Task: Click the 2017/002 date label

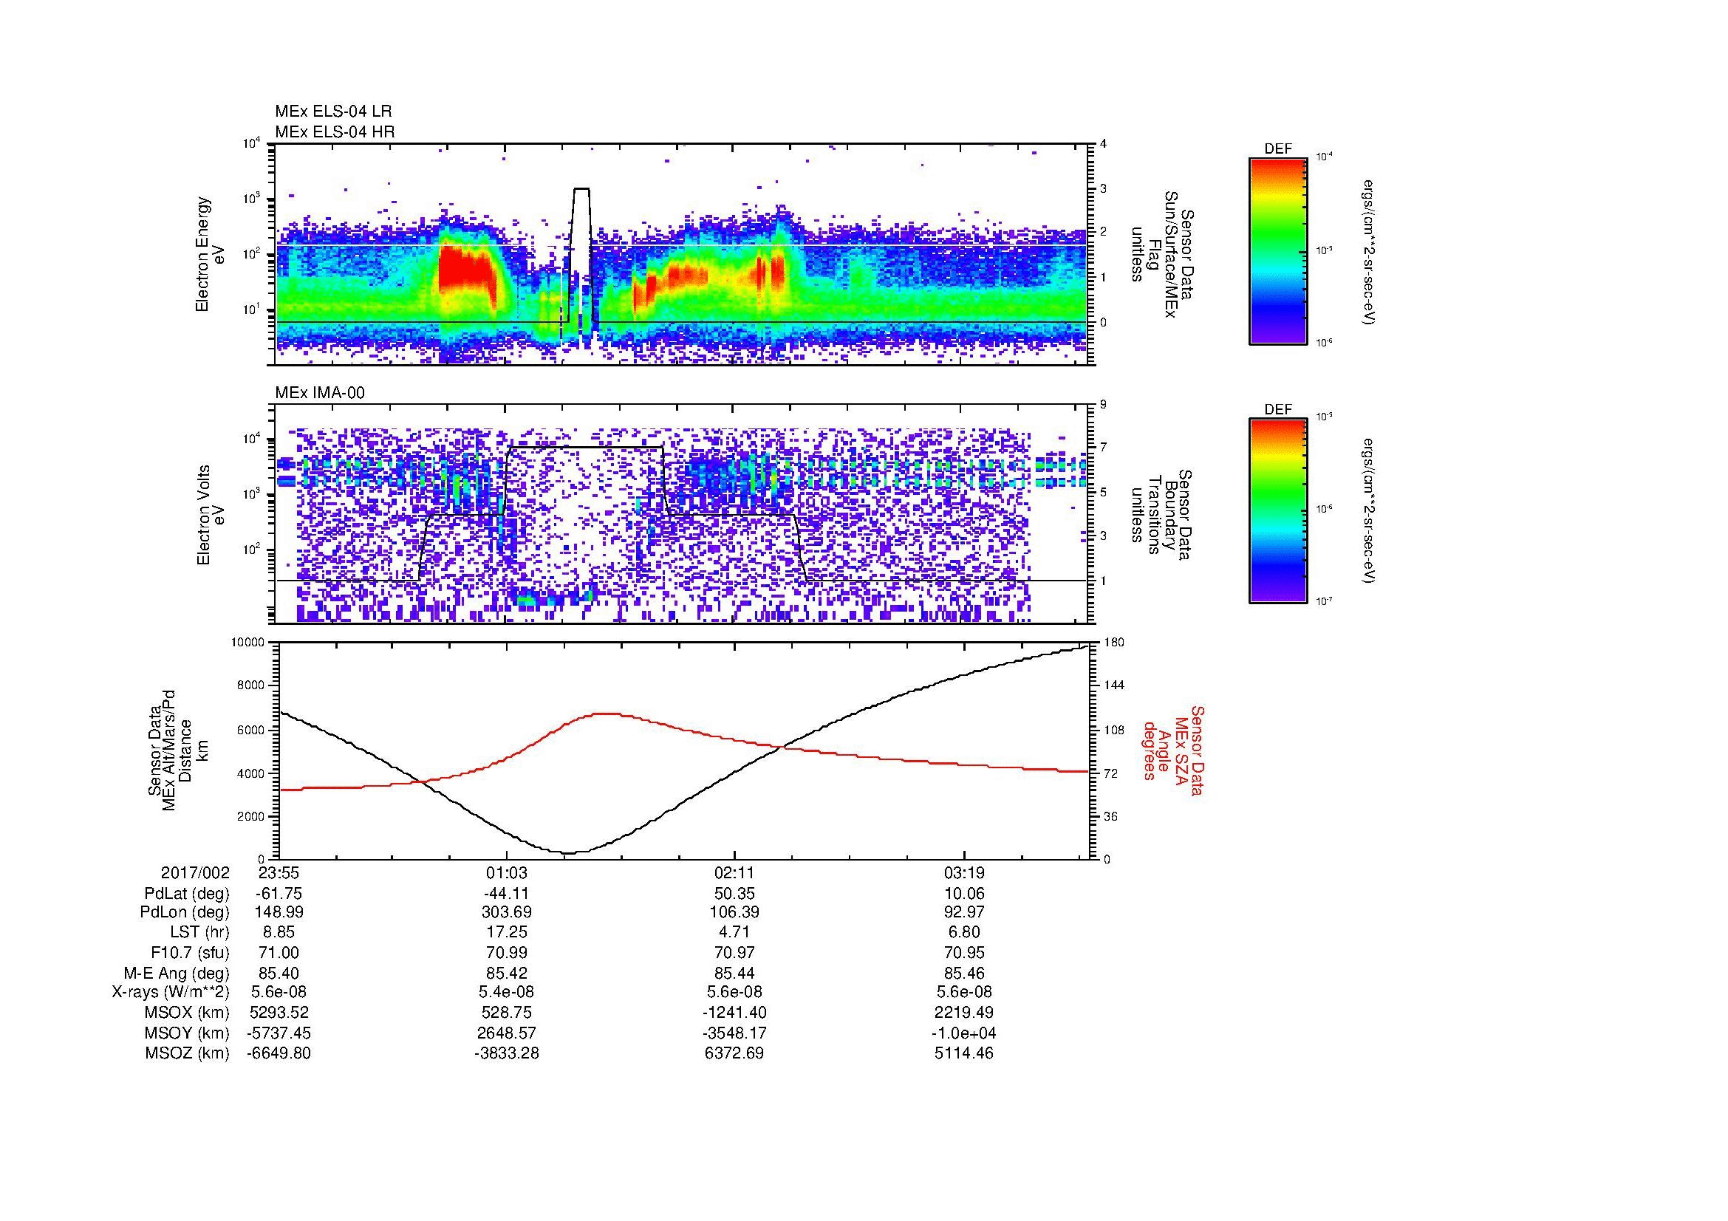Action: click(195, 872)
